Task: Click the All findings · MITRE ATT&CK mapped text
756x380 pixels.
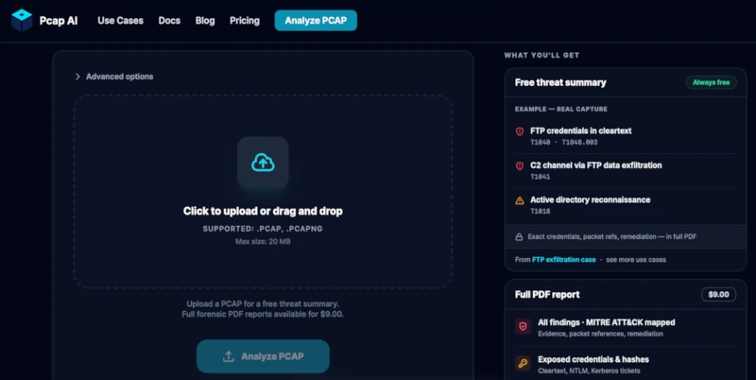Action: 607,322
